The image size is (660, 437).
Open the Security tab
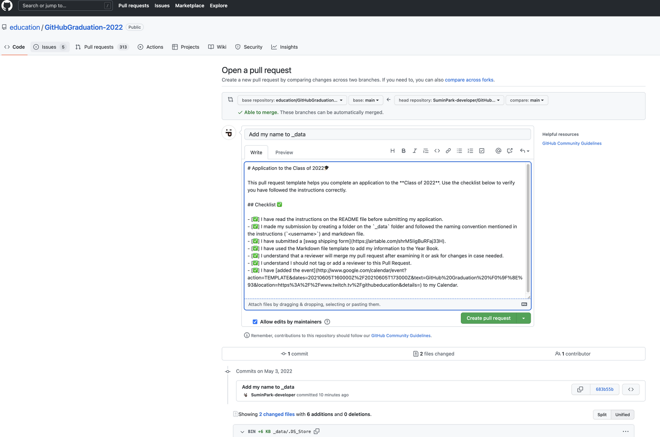tap(249, 47)
